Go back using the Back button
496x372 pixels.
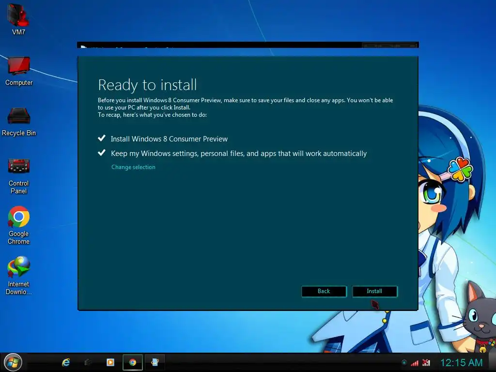tap(324, 291)
